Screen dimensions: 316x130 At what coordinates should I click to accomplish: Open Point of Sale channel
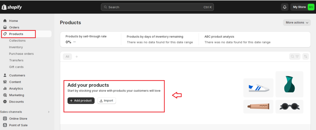[18, 125]
